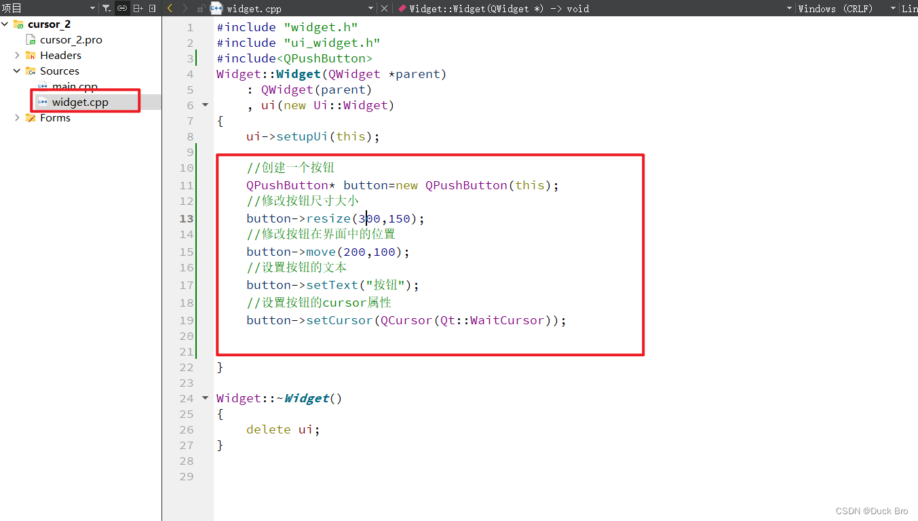Viewport: 918px width, 521px height.
Task: Click the C++ icon beside widget.cpp filename
Action: (x=215, y=9)
